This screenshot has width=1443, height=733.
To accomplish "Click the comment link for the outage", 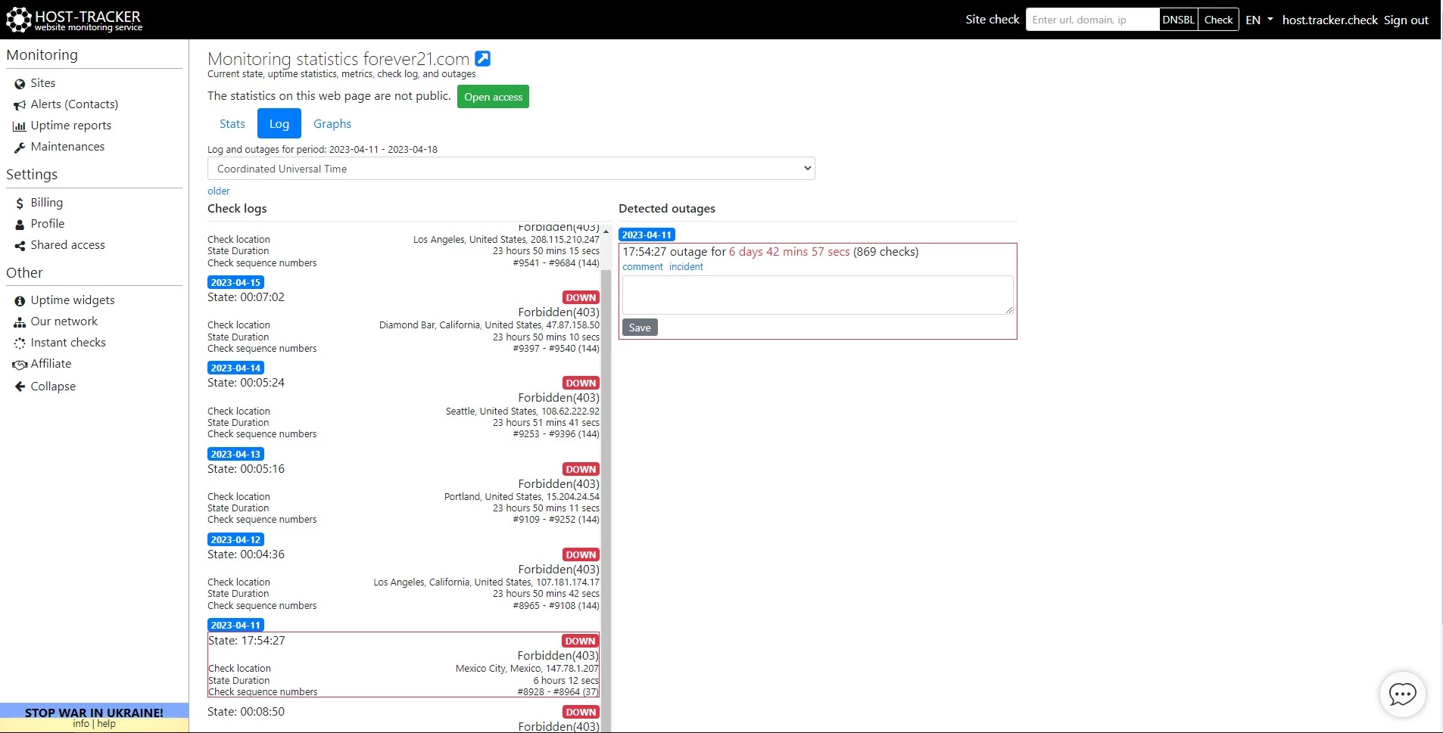I will 643,267.
